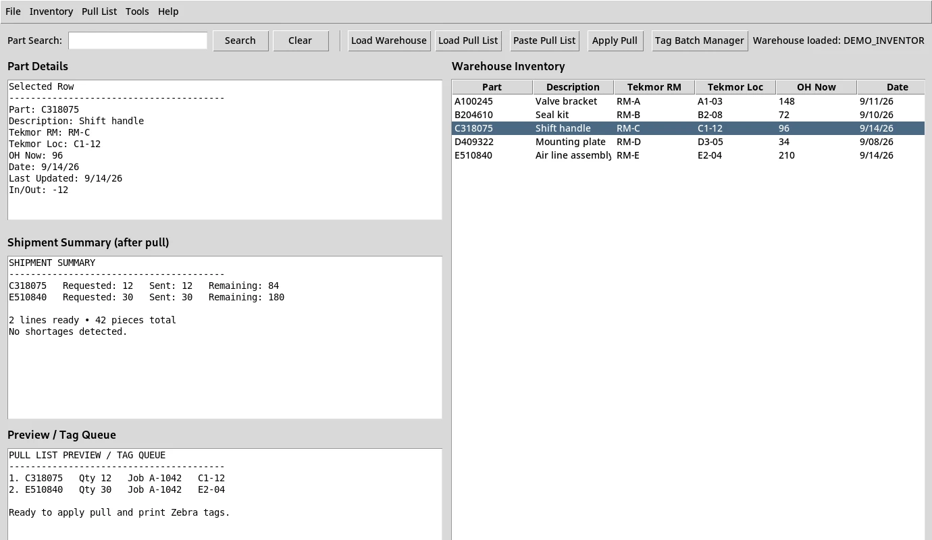Sort by the Tekmor Loc column header
The width and height of the screenshot is (932, 540).
coord(735,87)
